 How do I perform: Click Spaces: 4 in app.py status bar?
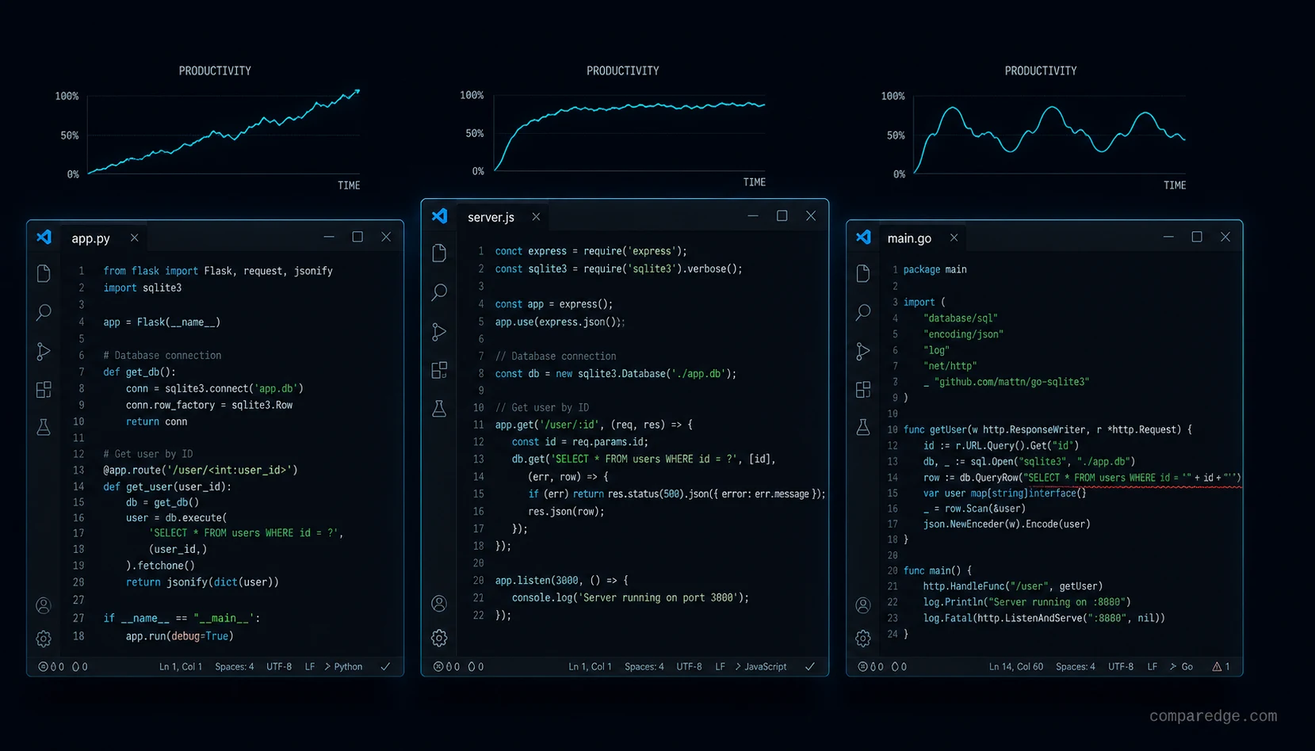pyautogui.click(x=235, y=667)
